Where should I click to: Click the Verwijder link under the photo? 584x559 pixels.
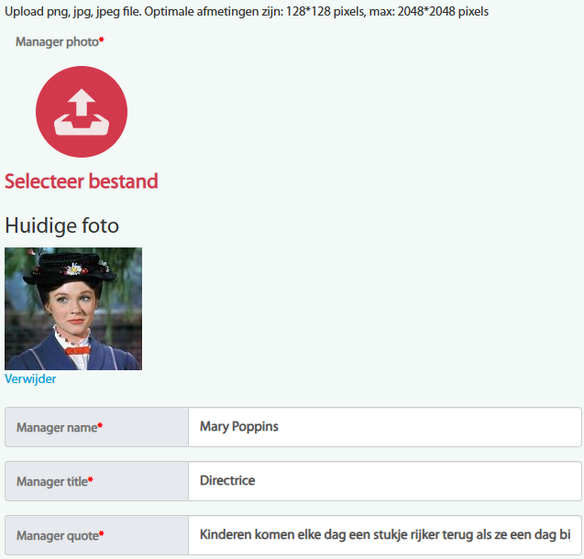pos(30,378)
